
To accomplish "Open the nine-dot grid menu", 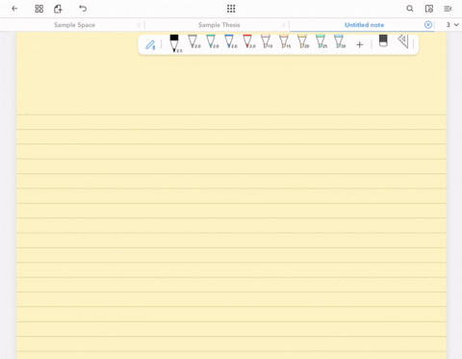I will pos(231,9).
